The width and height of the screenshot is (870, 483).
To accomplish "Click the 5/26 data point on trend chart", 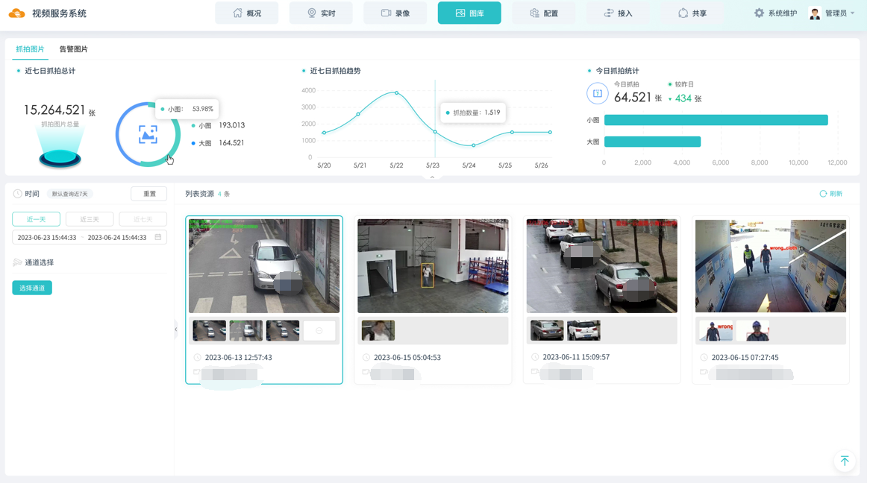I will 550,132.
